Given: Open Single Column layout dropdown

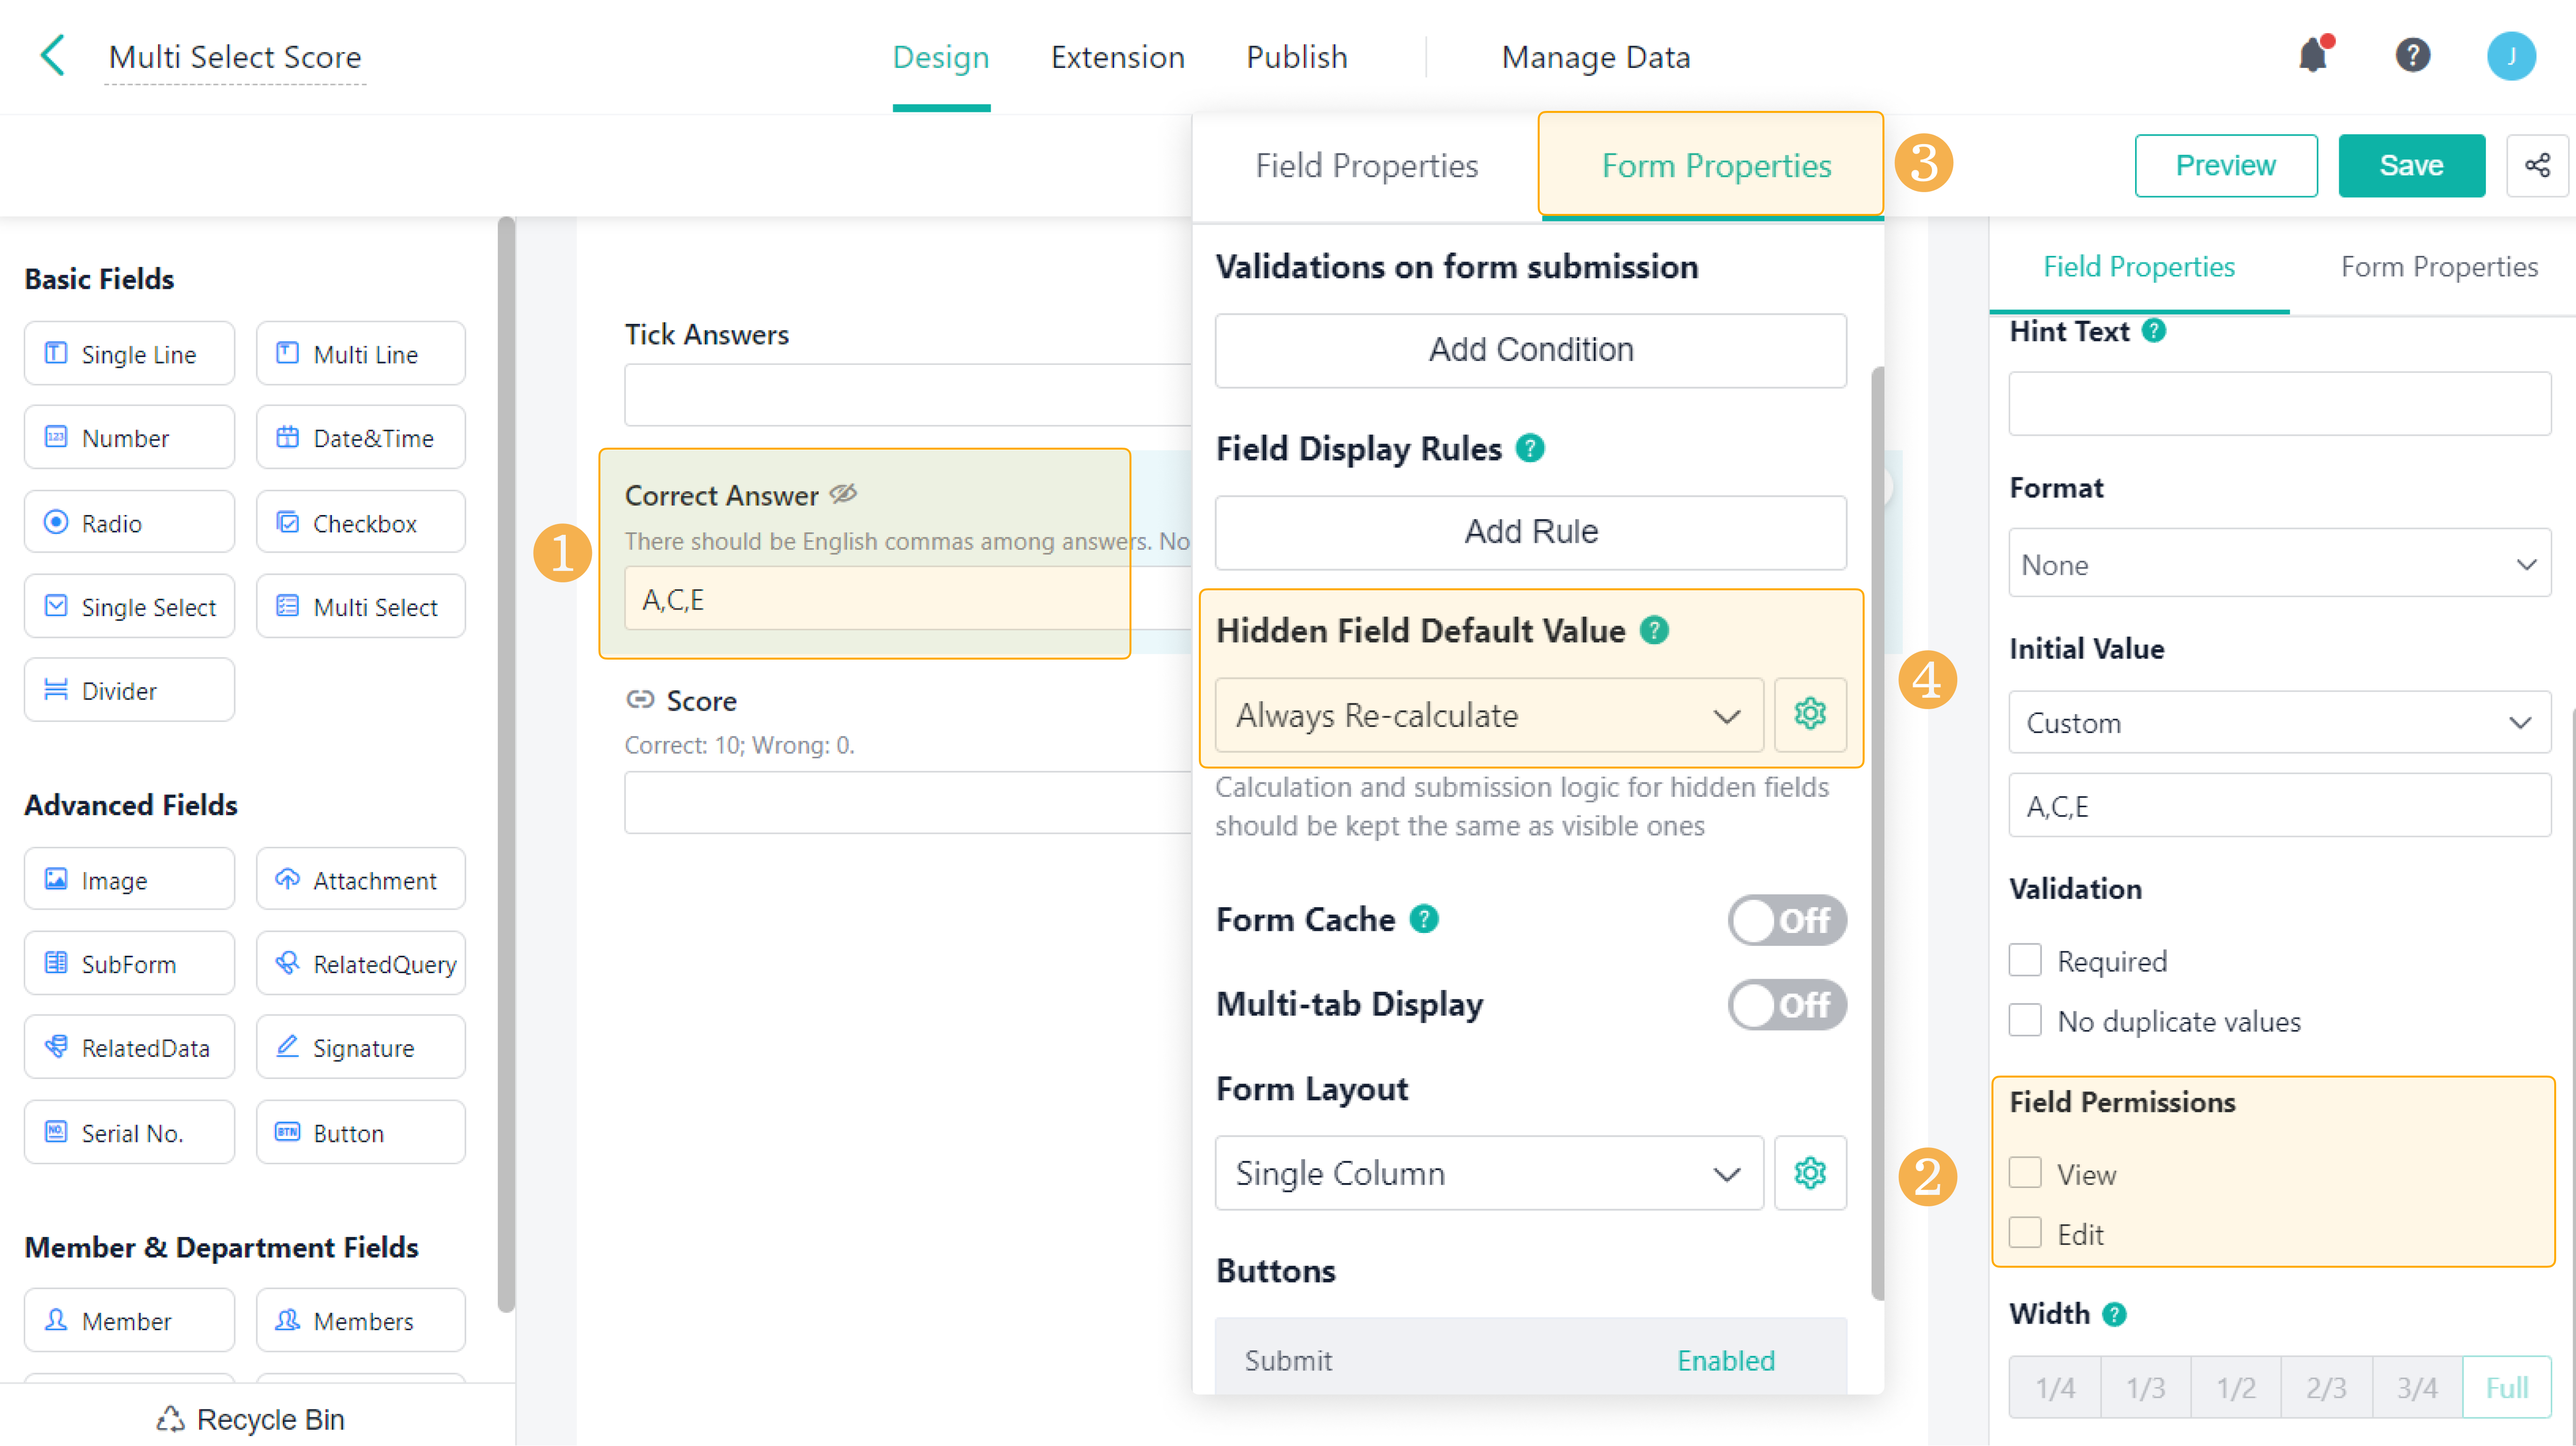Looking at the screenshot, I should [1488, 1173].
